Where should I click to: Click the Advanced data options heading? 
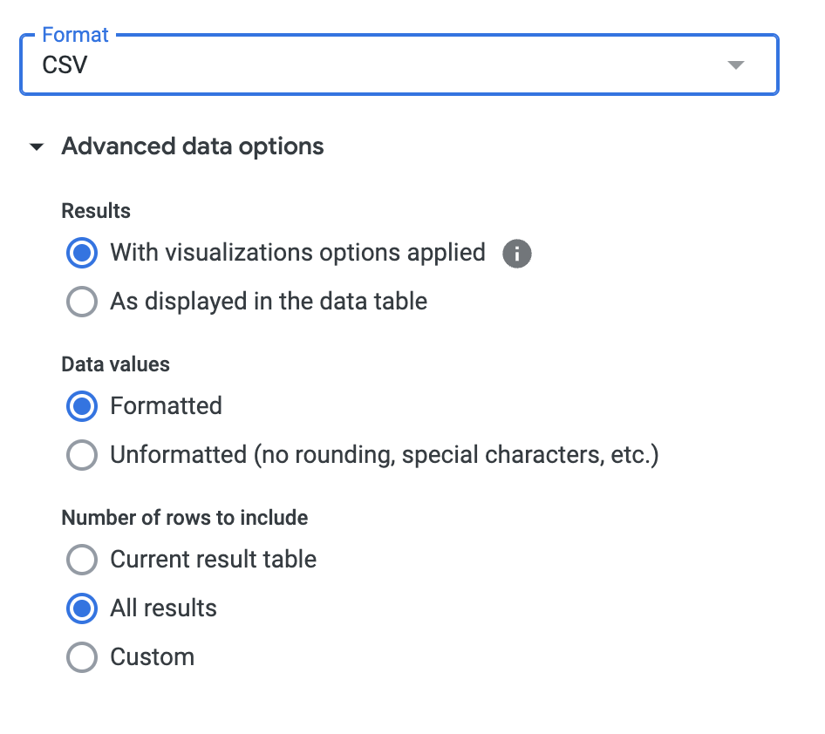pos(193,146)
